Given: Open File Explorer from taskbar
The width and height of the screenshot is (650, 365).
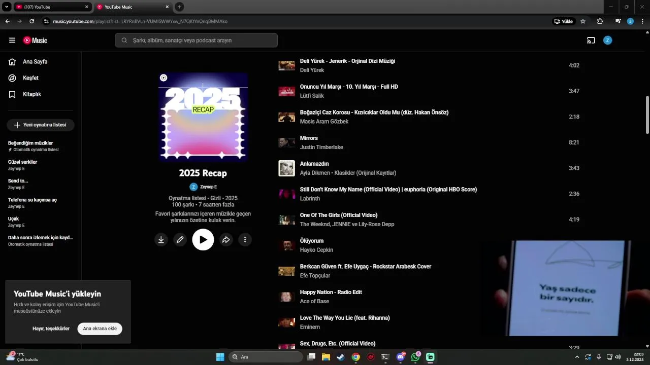Looking at the screenshot, I should pos(326,357).
